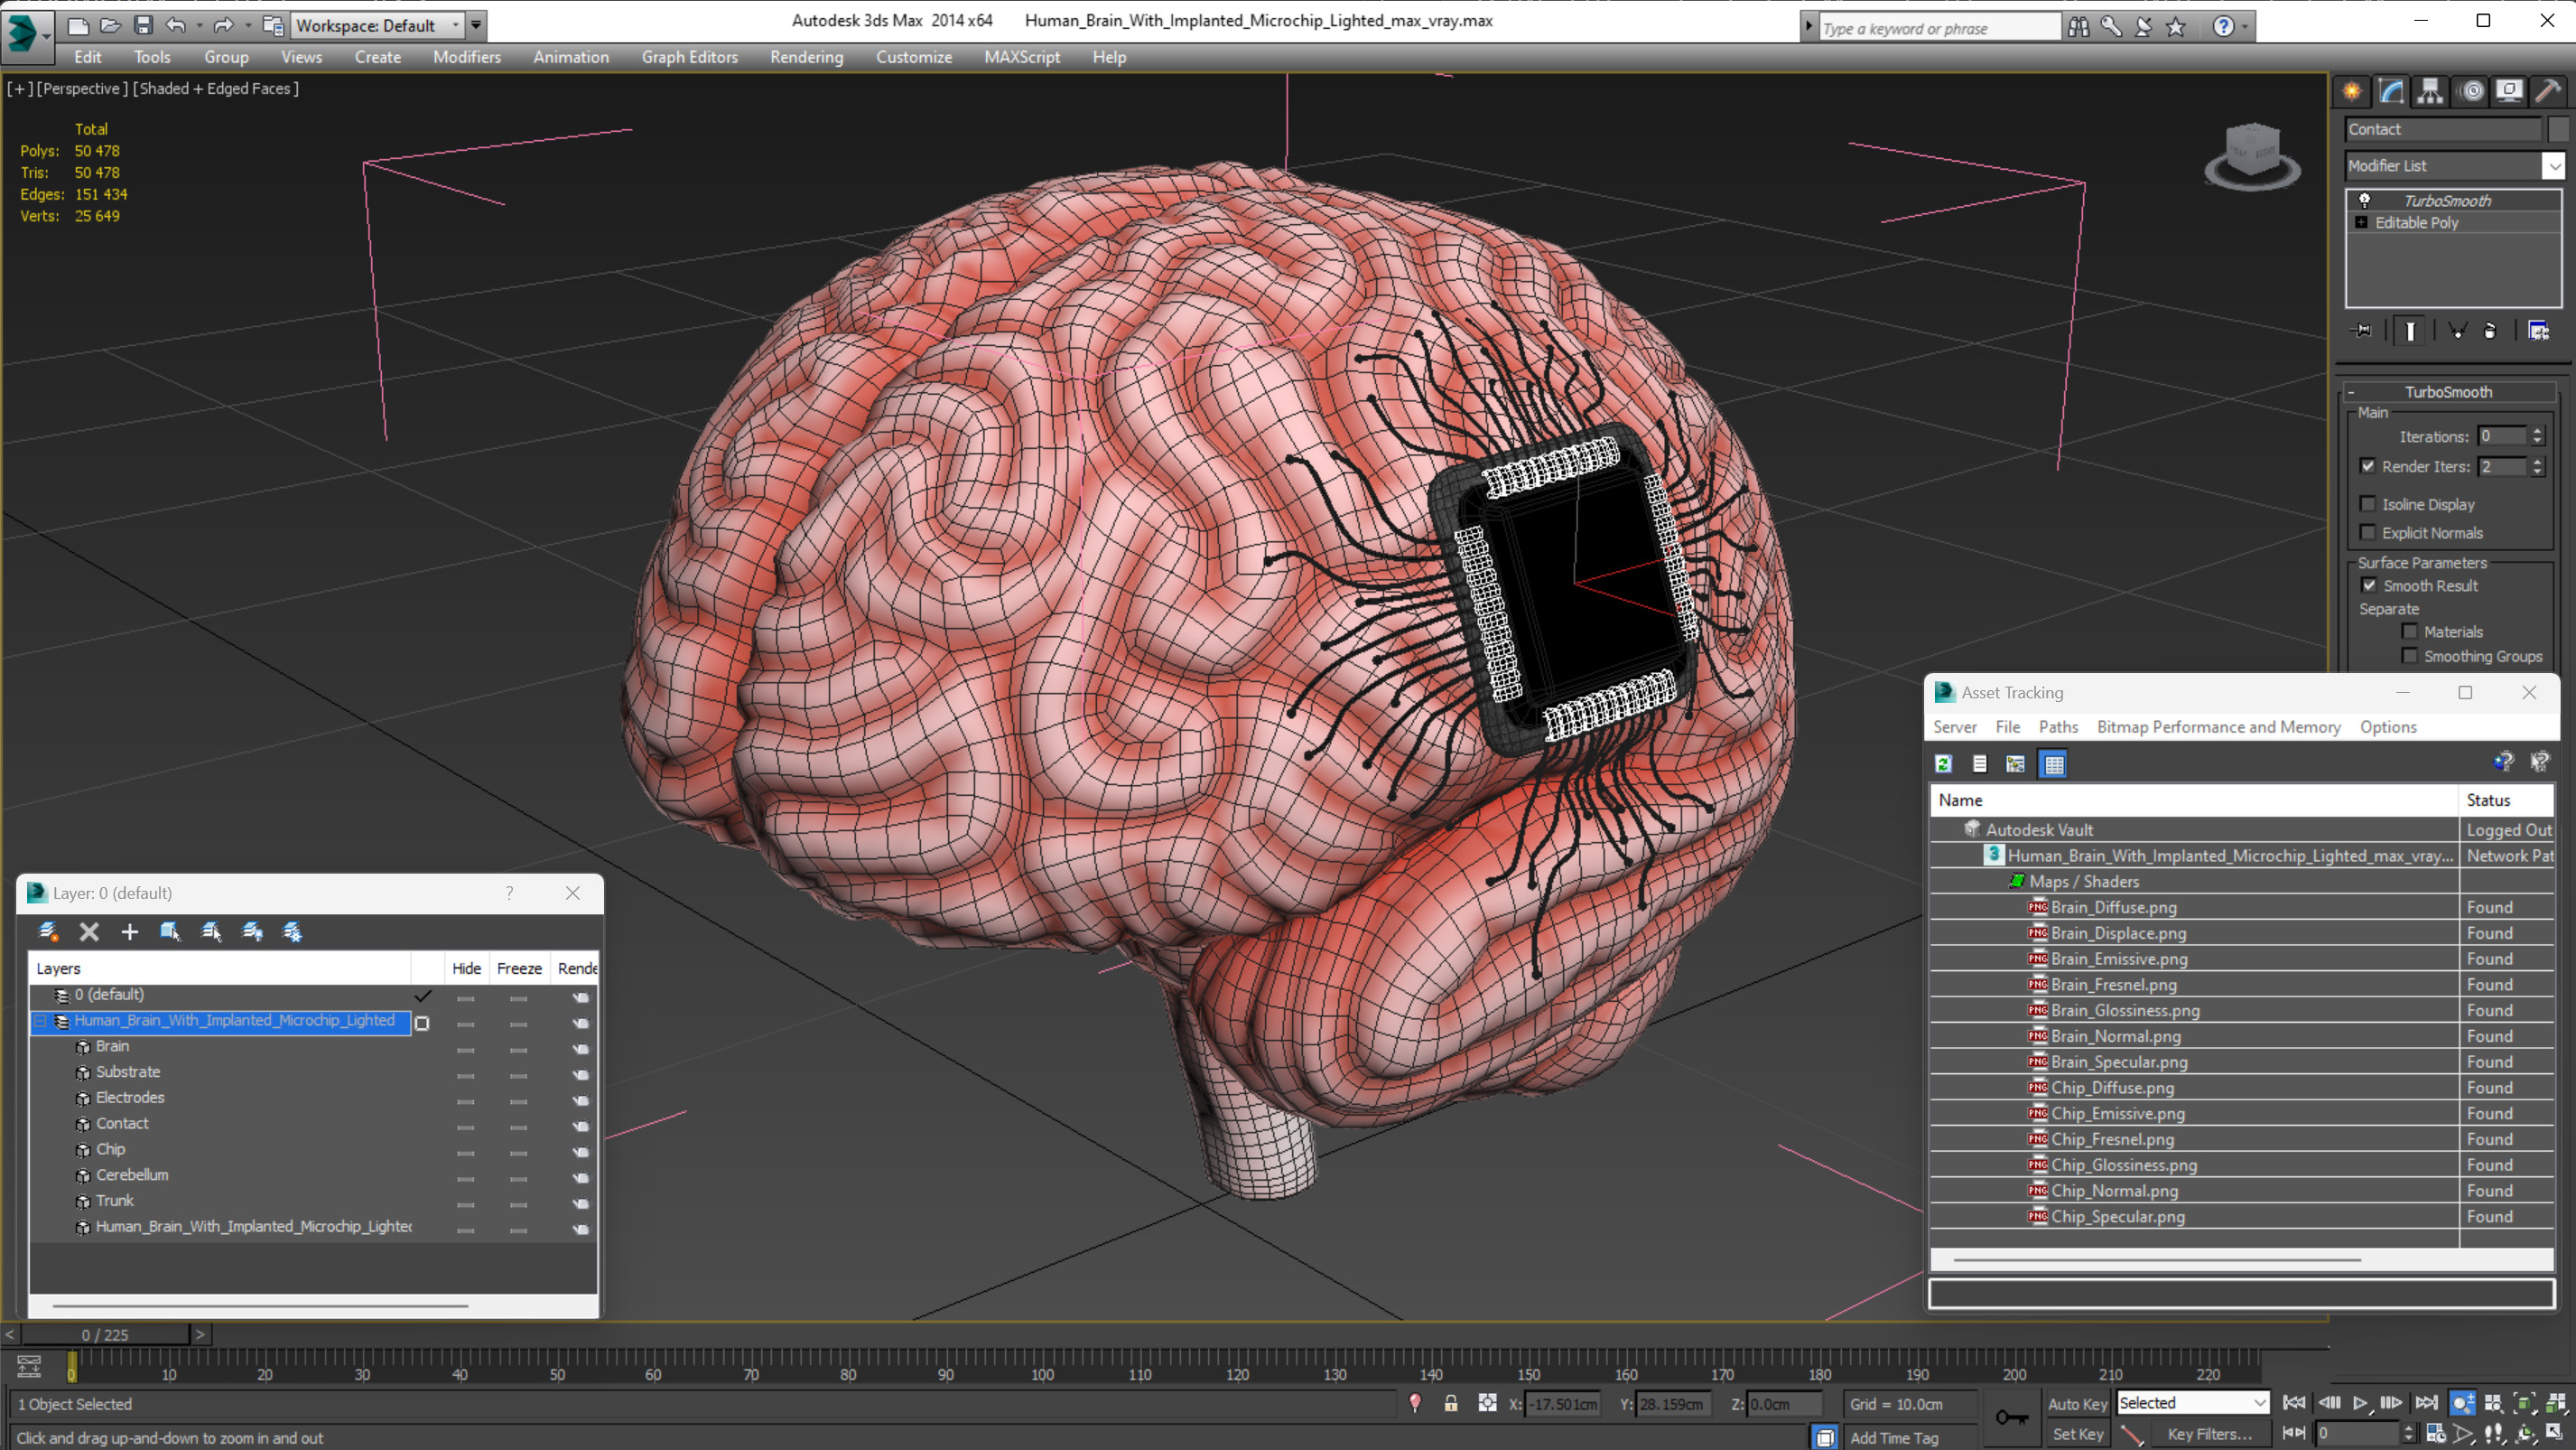Enable the Separate by Materials checkbox
Screen dimensions: 2576x1450
2409,631
